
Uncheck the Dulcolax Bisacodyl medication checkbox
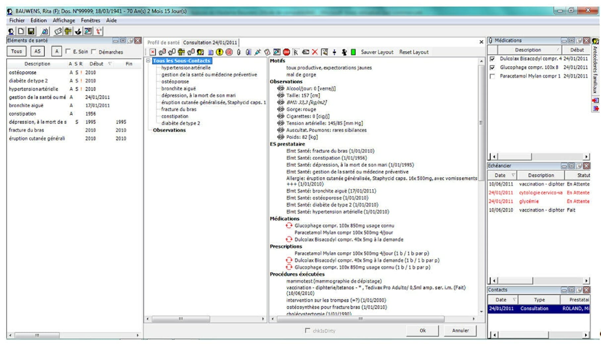[x=492, y=59]
